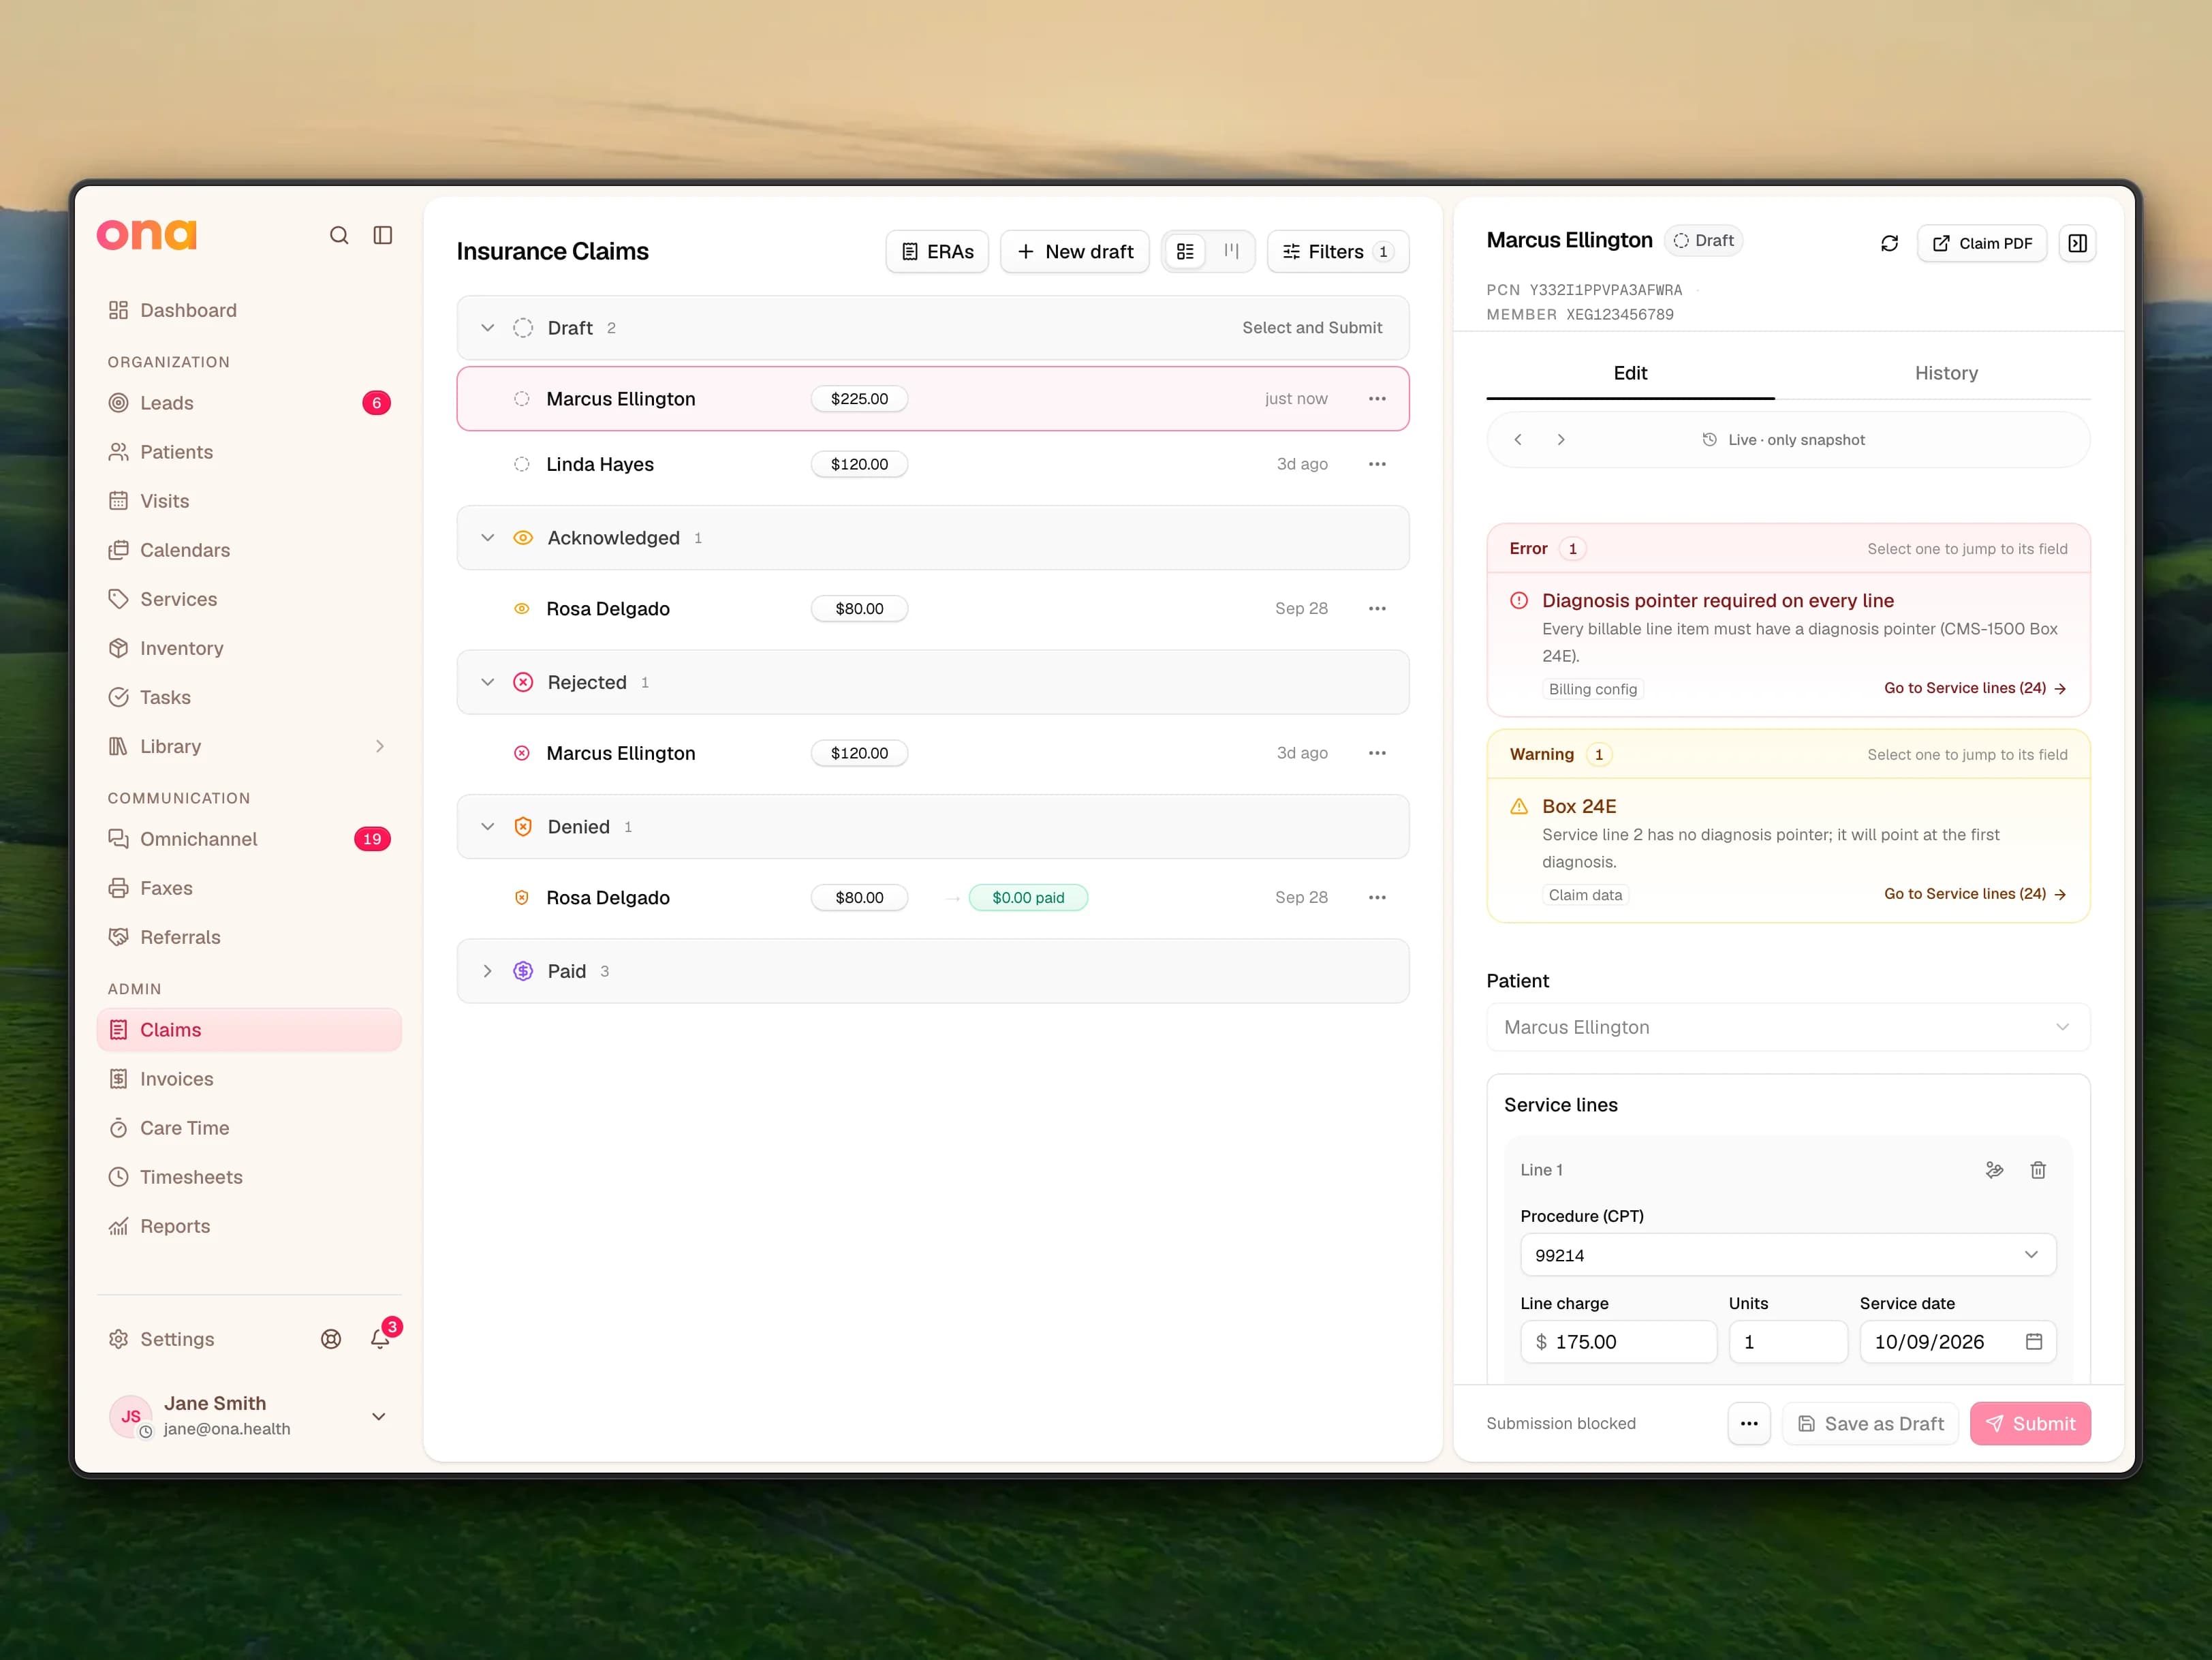Delete service Line 1 with trash icon
This screenshot has width=2212, height=1660.
2038,1170
